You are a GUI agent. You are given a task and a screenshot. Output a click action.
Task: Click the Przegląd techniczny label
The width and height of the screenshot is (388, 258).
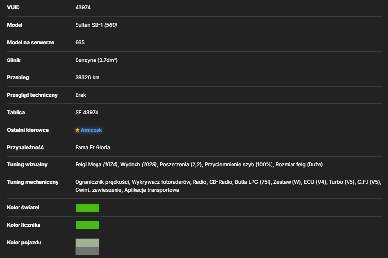point(32,95)
